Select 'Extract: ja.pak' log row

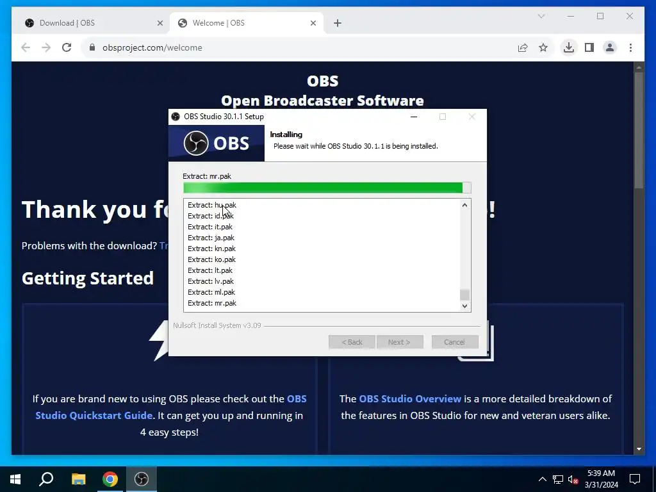click(x=211, y=238)
